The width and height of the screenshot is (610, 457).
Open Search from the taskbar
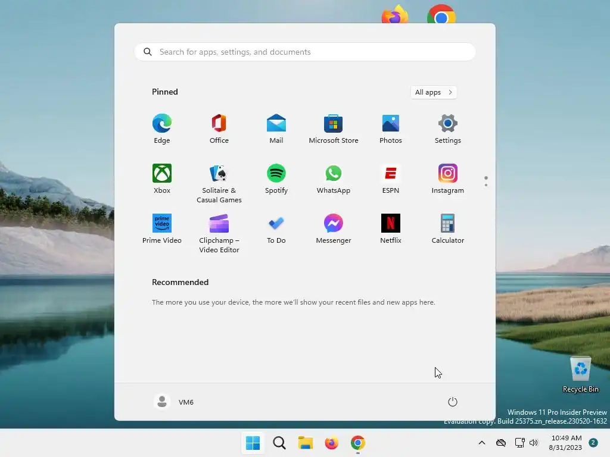(x=279, y=443)
